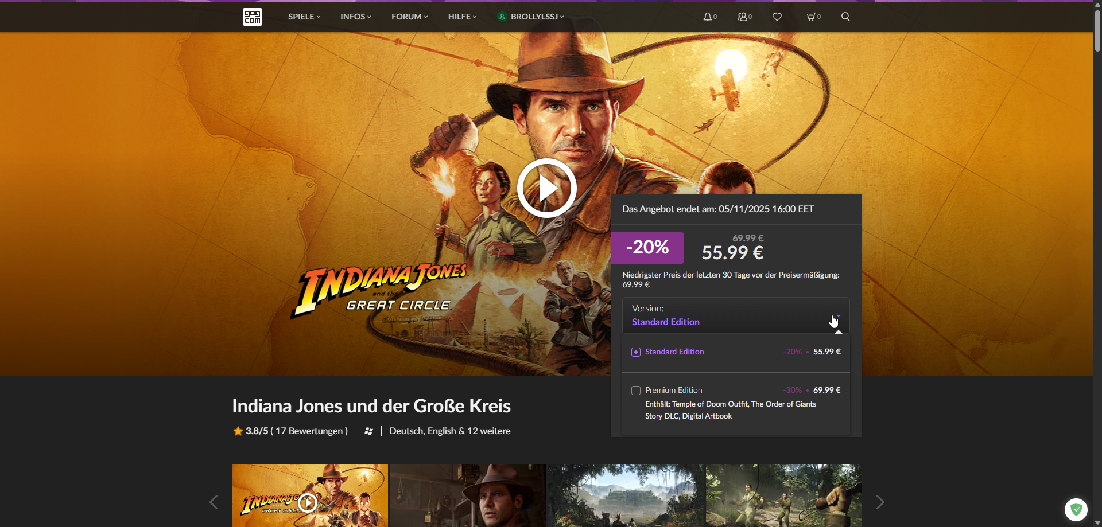Select the Standard Edition radio option
The height and width of the screenshot is (527, 1102).
tap(636, 352)
